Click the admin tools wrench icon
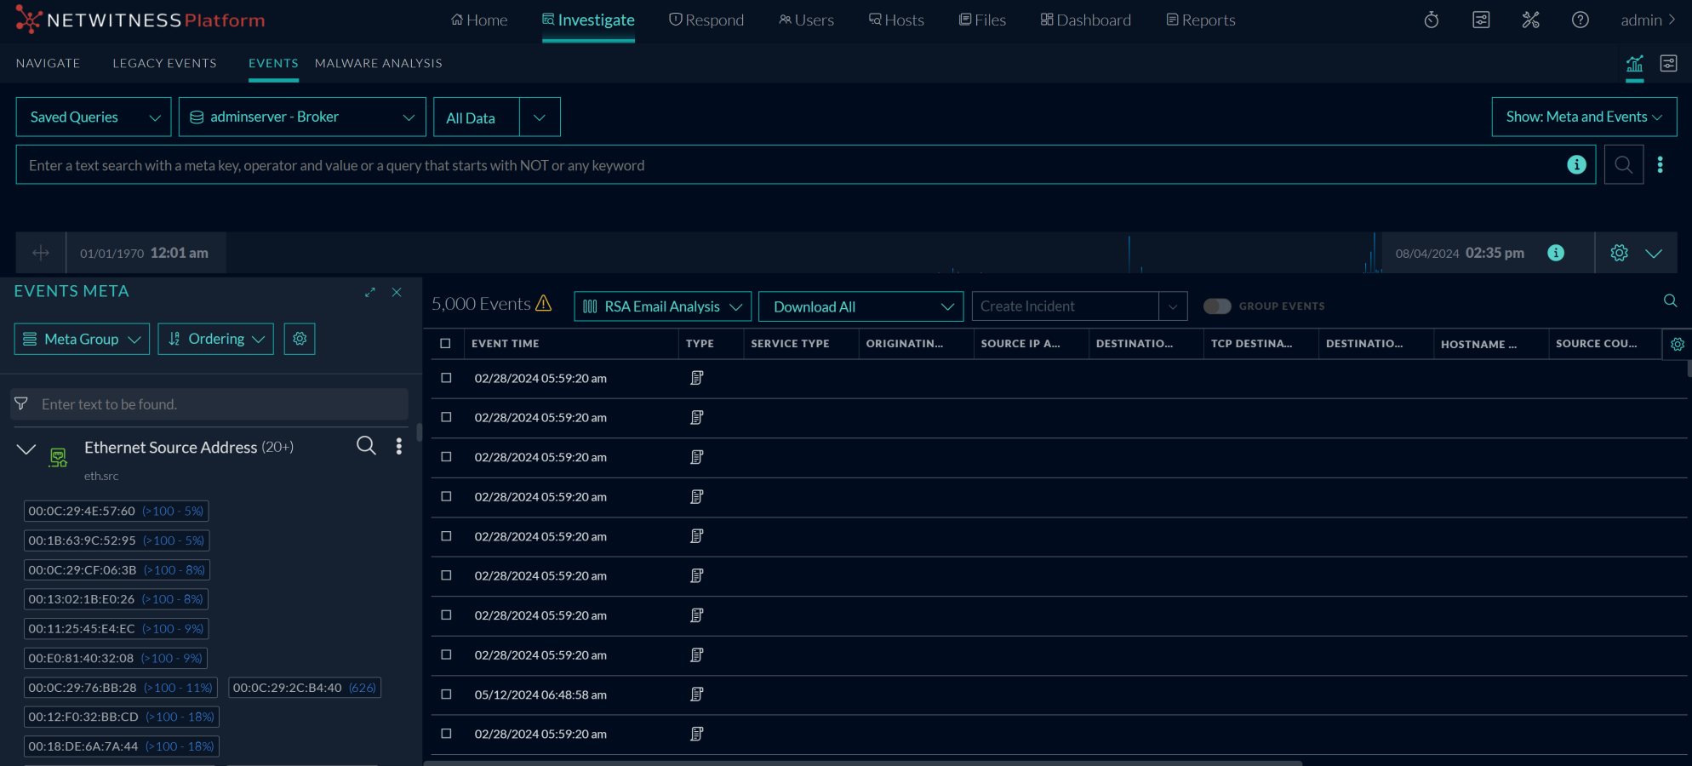Screen dimensions: 1692x766 (1530, 20)
